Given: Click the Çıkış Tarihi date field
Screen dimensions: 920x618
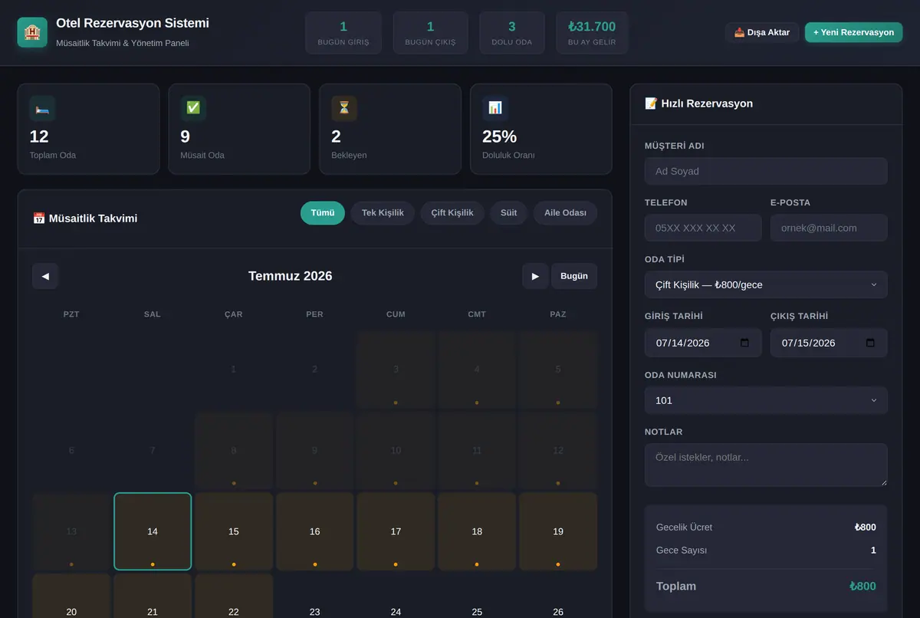Looking at the screenshot, I should tap(829, 343).
